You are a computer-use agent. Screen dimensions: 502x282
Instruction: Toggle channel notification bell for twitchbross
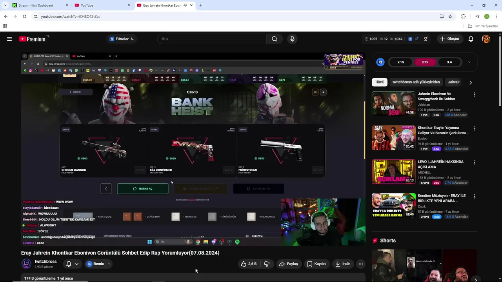tap(72, 264)
